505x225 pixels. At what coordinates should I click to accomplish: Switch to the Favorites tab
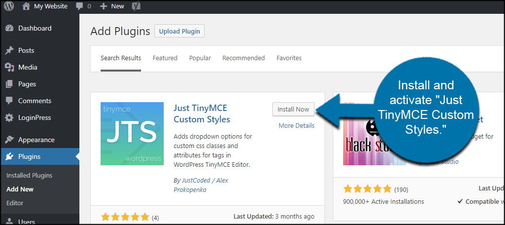[289, 58]
